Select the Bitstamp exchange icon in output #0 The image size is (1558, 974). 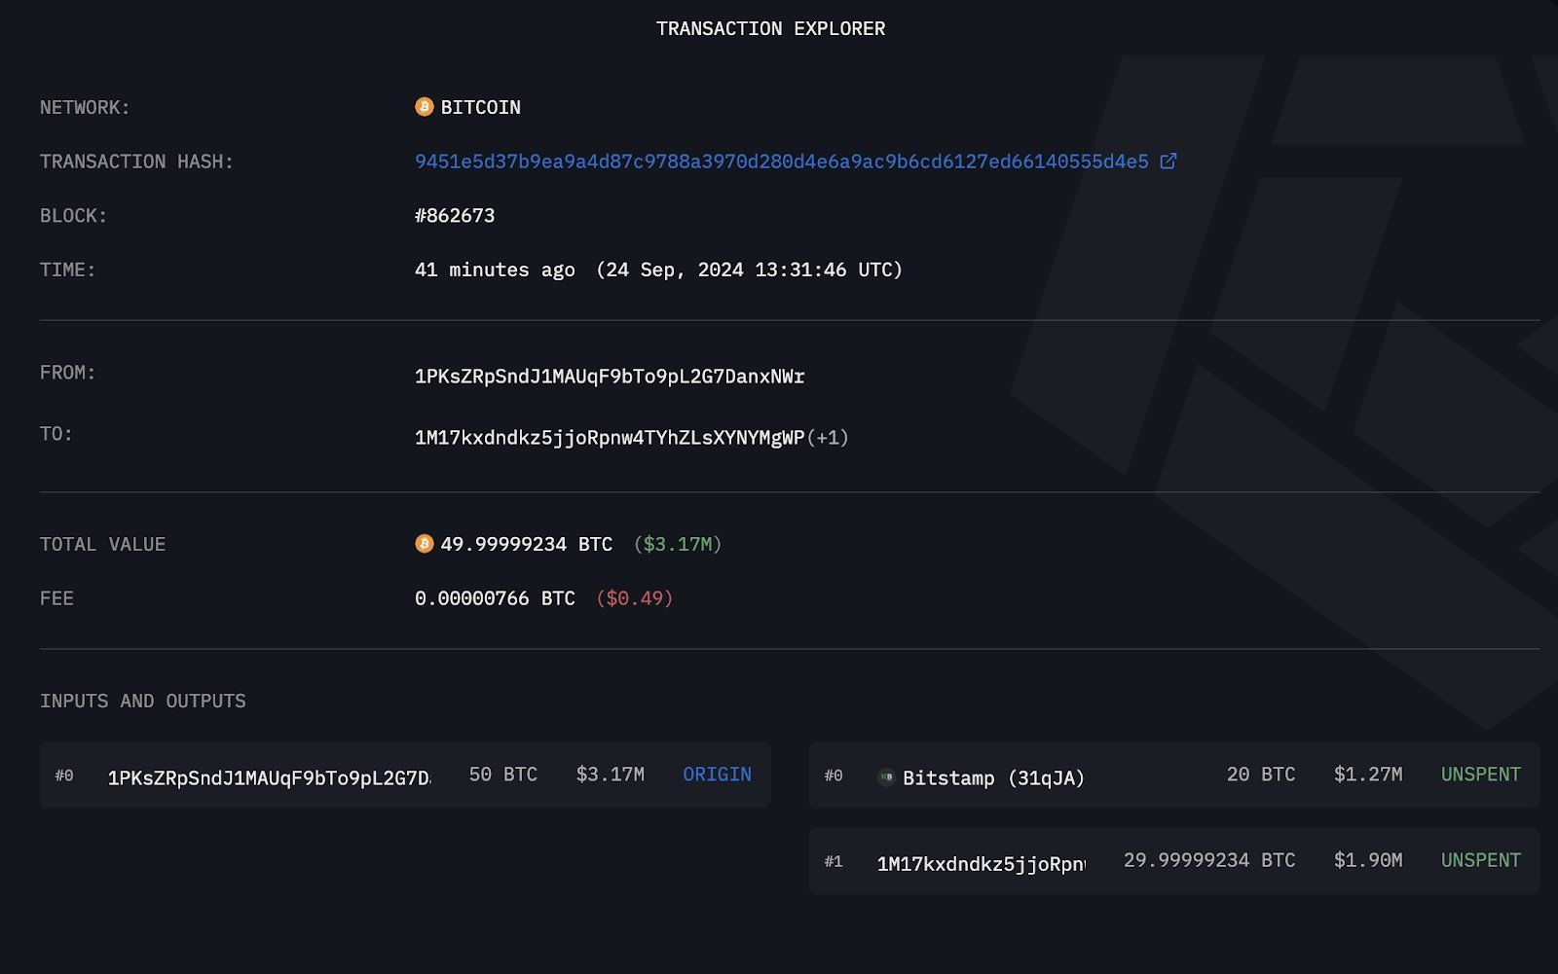tap(886, 776)
